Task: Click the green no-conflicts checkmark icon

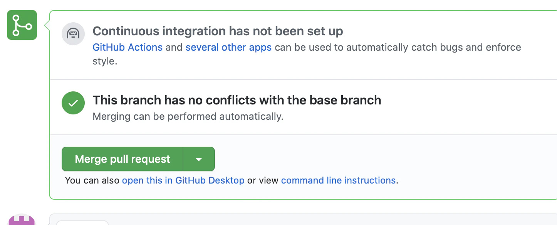Action: [73, 103]
